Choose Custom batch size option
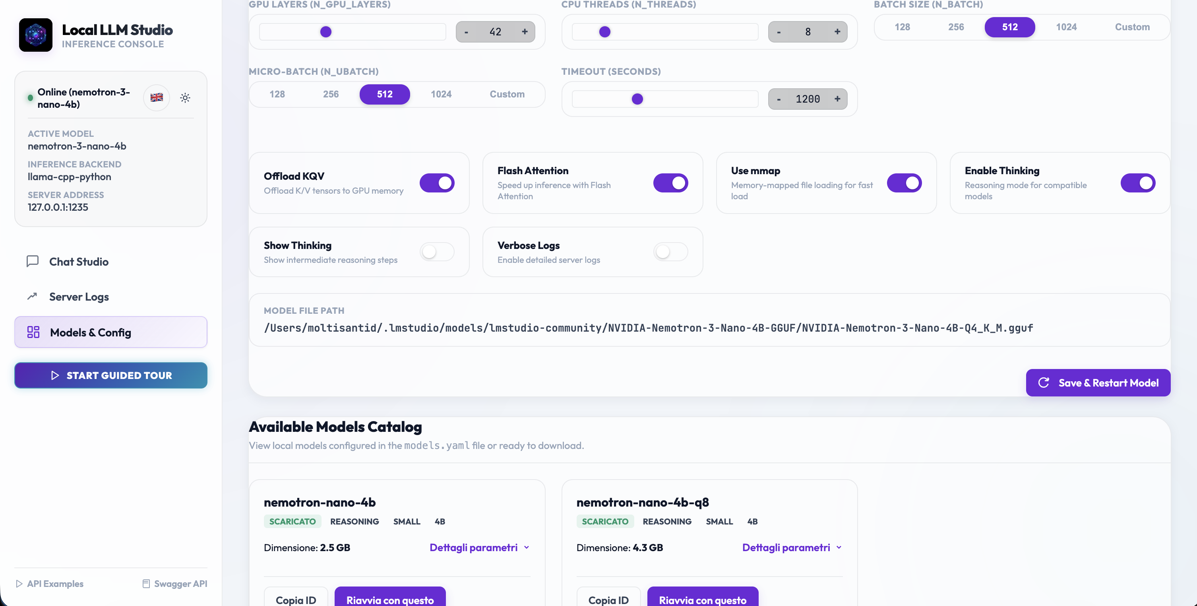This screenshot has width=1197, height=606. pyautogui.click(x=1132, y=27)
